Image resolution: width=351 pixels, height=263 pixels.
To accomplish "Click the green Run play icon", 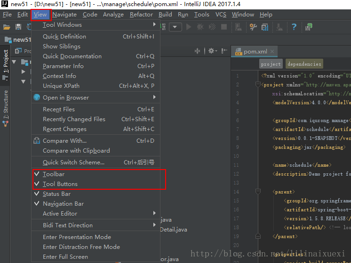I will [x=189, y=27].
